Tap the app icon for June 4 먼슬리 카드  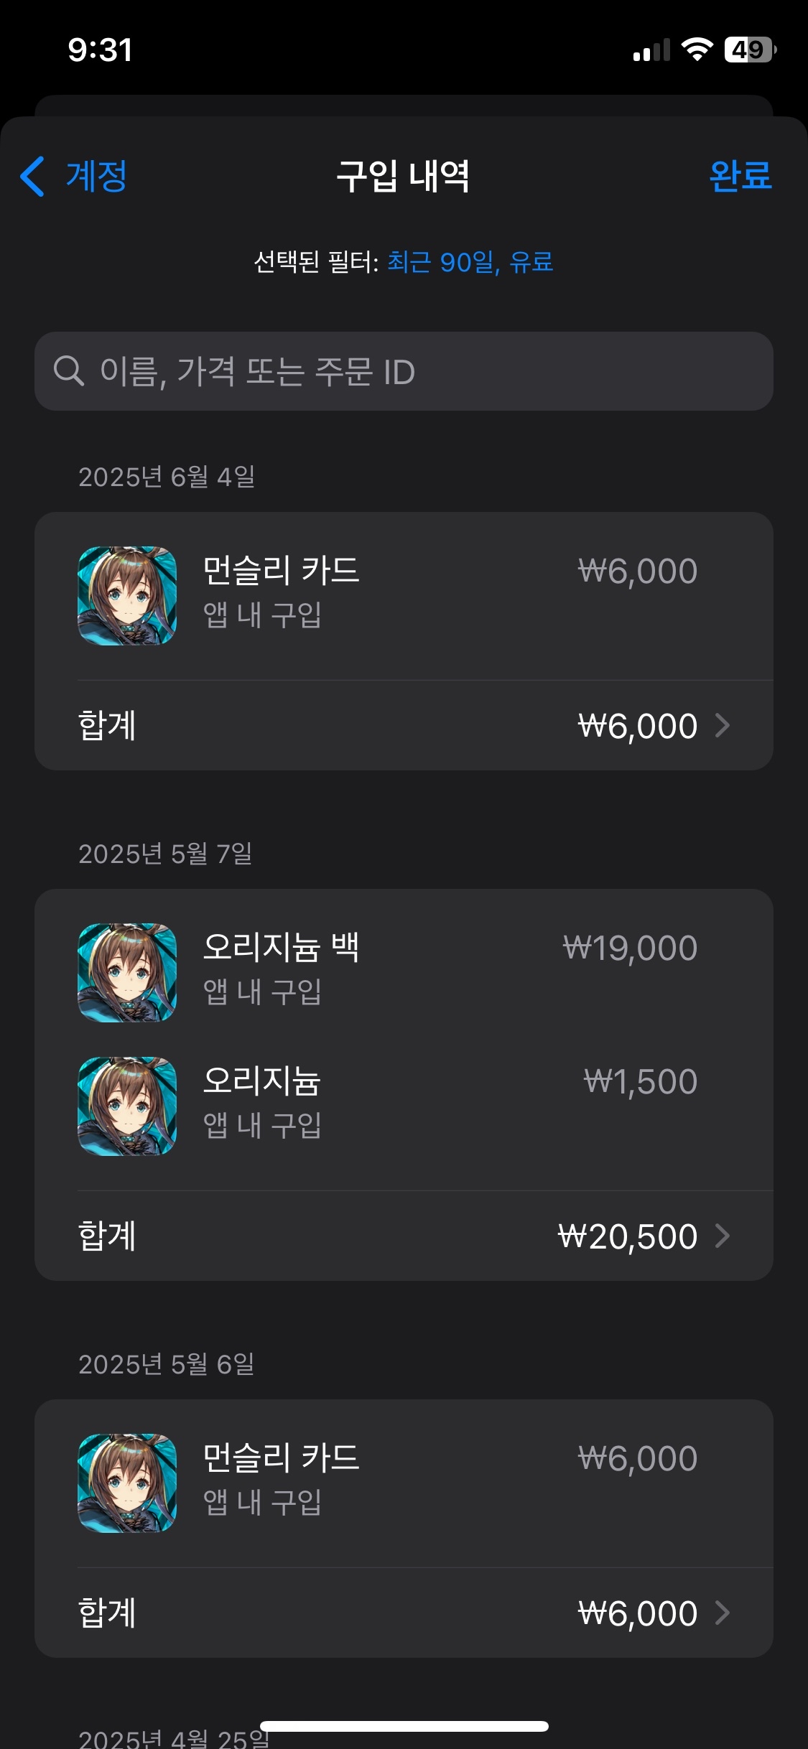[127, 596]
